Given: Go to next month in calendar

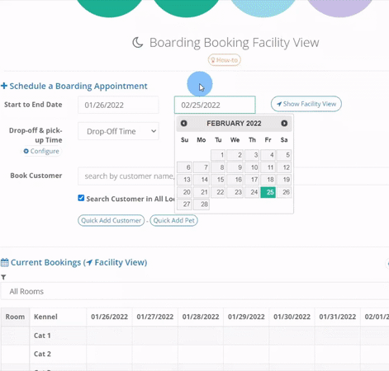Looking at the screenshot, I should coord(284,124).
